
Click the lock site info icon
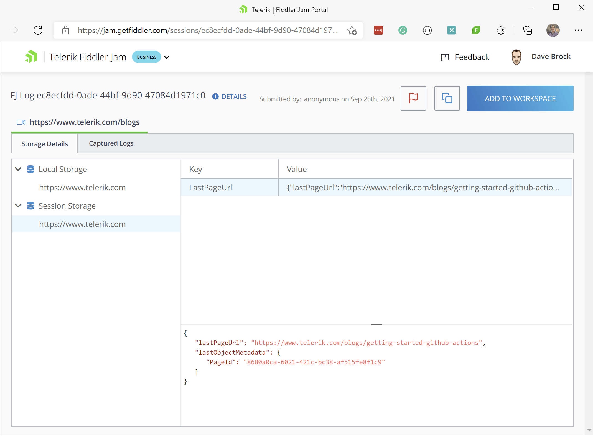66,30
